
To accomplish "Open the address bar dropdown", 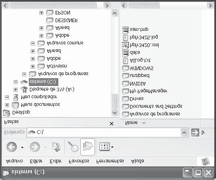I will click(184, 133).
